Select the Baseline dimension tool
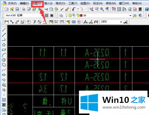Screen dimensions: 149x115 point(56,22)
